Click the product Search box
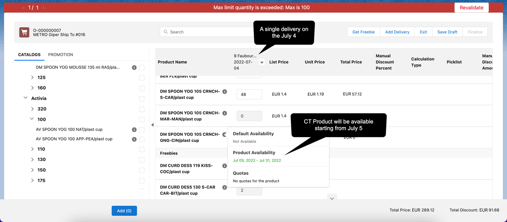The image size is (507, 222). click(x=208, y=32)
